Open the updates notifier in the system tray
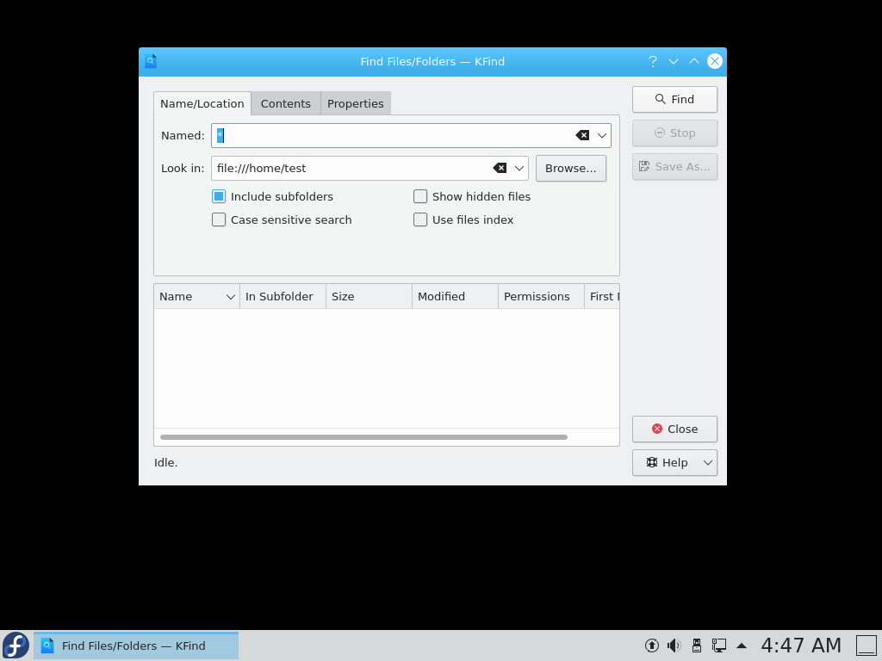The width and height of the screenshot is (882, 661). click(651, 646)
